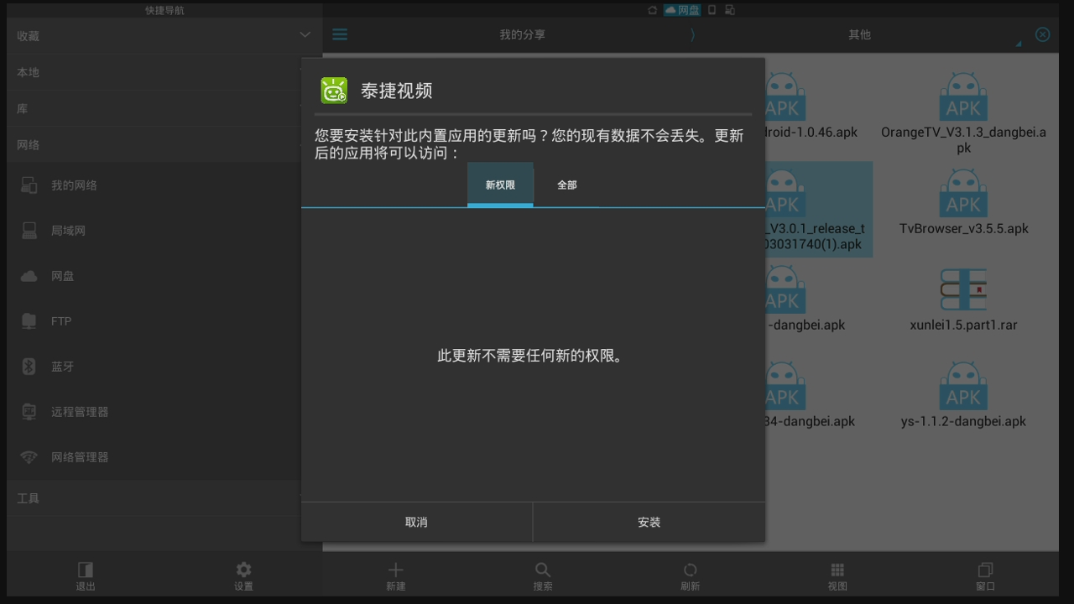
Task: Tap the 搜索 search button
Action: (543, 575)
